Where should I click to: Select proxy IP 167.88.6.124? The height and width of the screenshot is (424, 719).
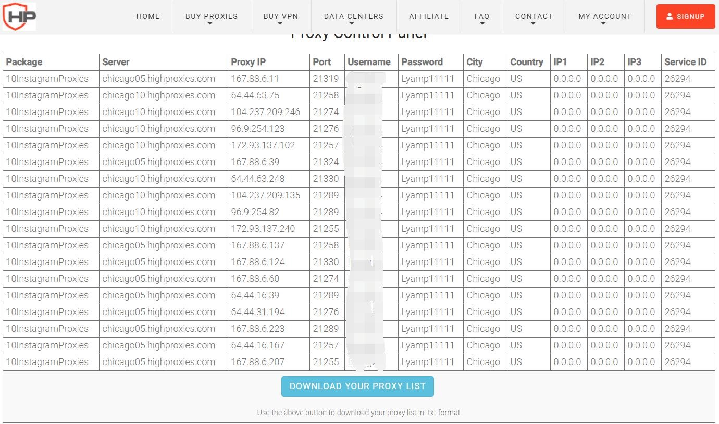258,262
